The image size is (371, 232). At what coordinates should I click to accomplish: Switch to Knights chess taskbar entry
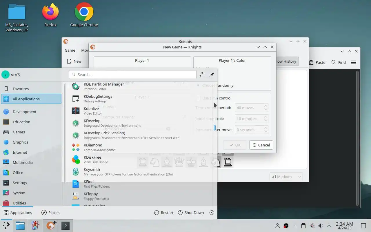click(x=50, y=225)
